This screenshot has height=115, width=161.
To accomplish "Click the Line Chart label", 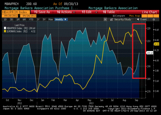I will (x=149, y=12).
